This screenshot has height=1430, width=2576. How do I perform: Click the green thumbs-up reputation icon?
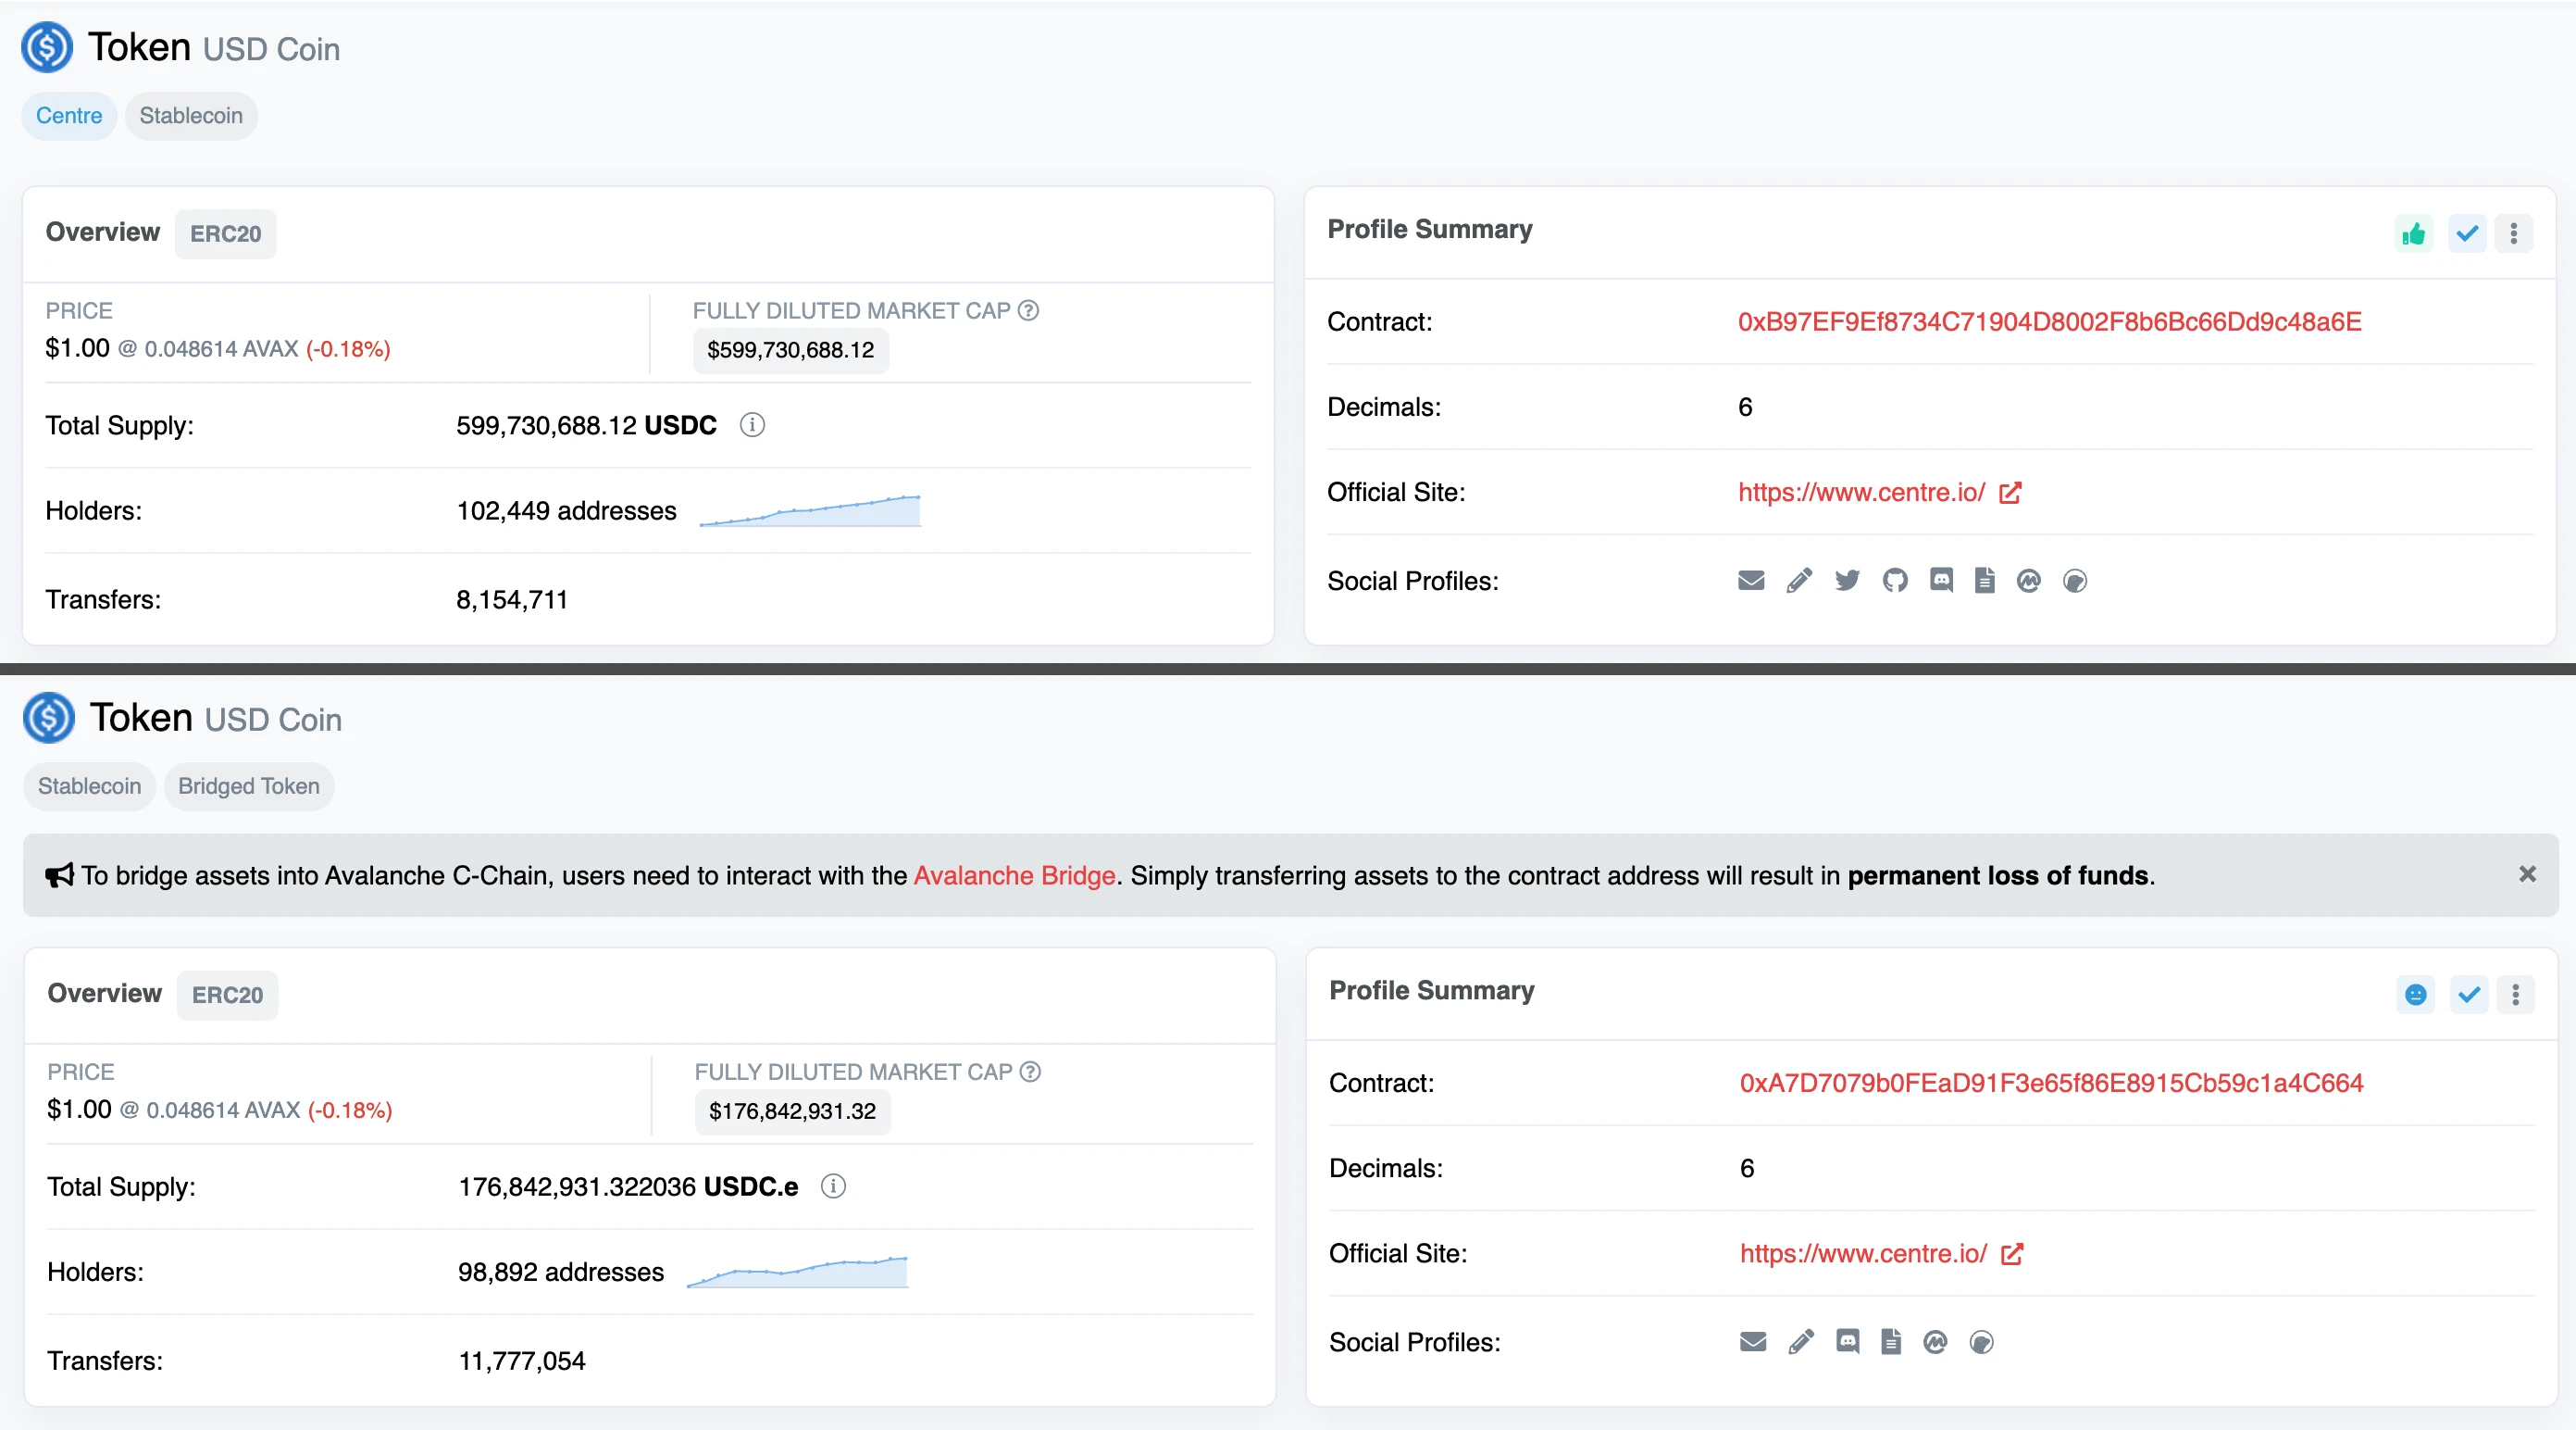pos(2414,233)
